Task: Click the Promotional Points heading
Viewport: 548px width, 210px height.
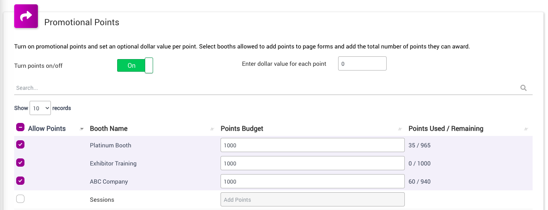Action: coord(82,22)
